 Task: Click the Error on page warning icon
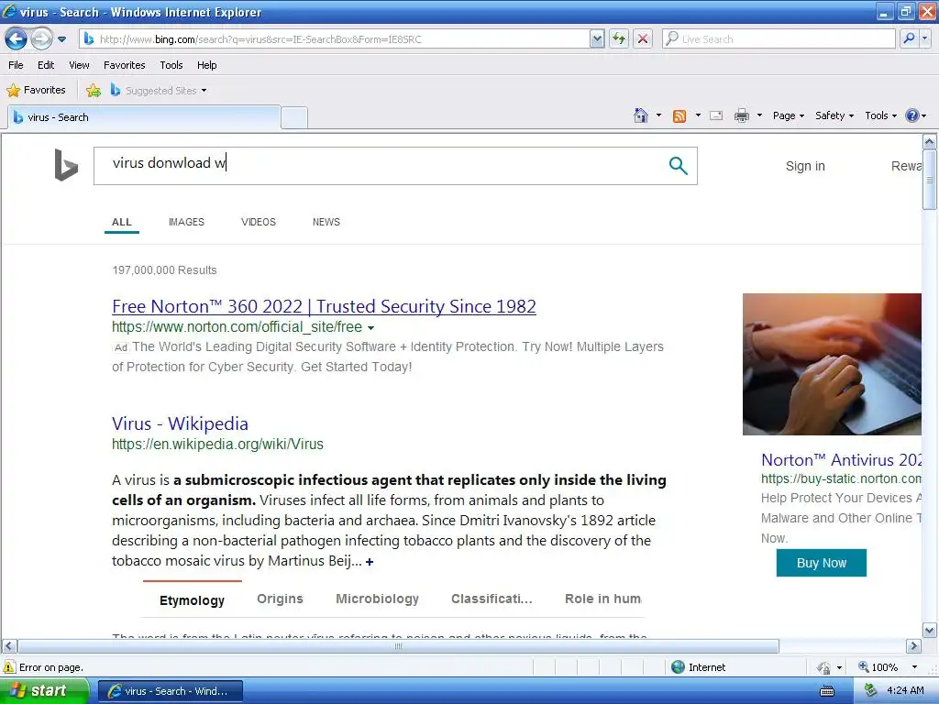click(9, 667)
